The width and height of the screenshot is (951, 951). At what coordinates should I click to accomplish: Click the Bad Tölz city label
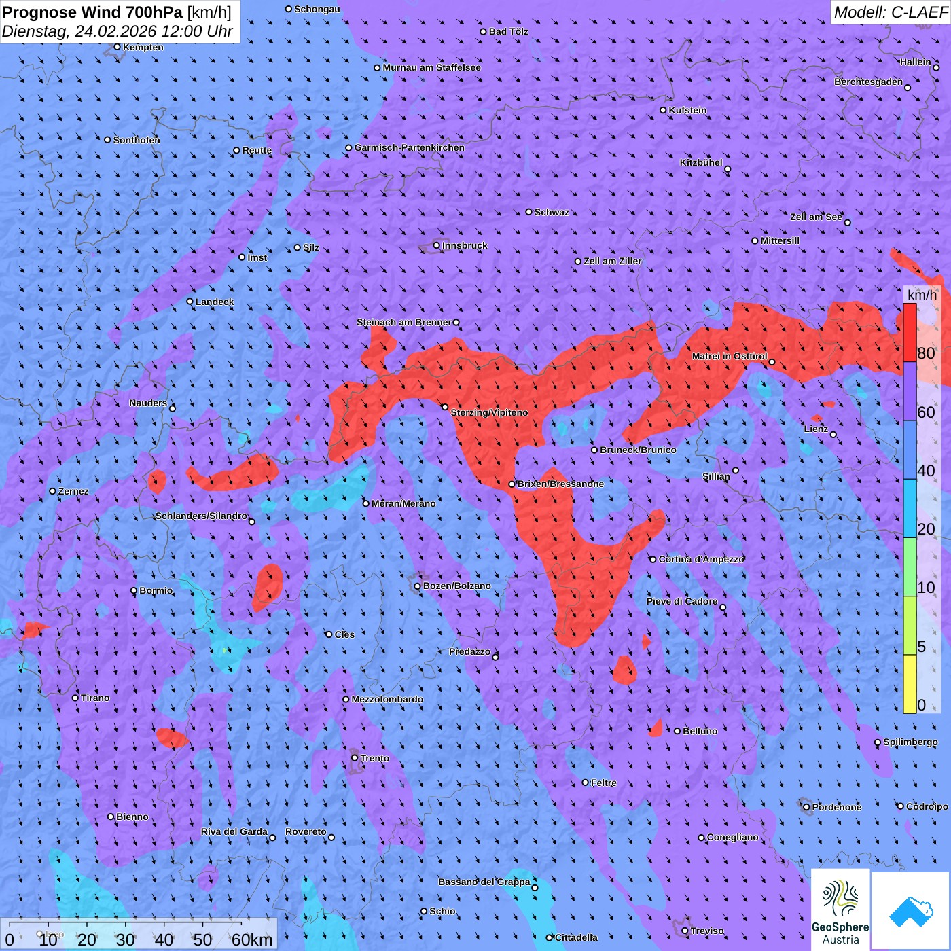click(508, 31)
